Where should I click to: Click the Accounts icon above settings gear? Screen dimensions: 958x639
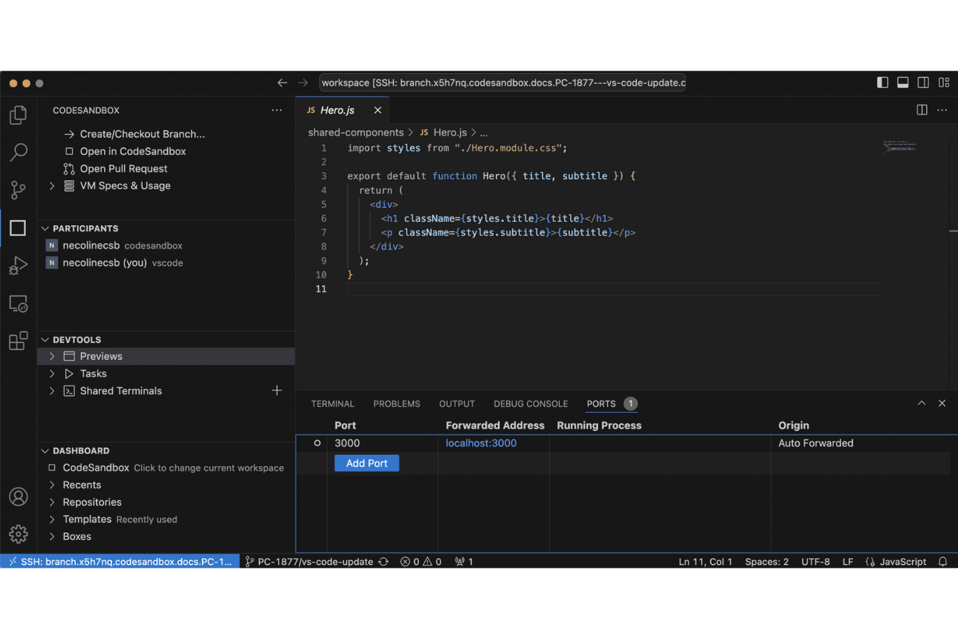coord(19,497)
